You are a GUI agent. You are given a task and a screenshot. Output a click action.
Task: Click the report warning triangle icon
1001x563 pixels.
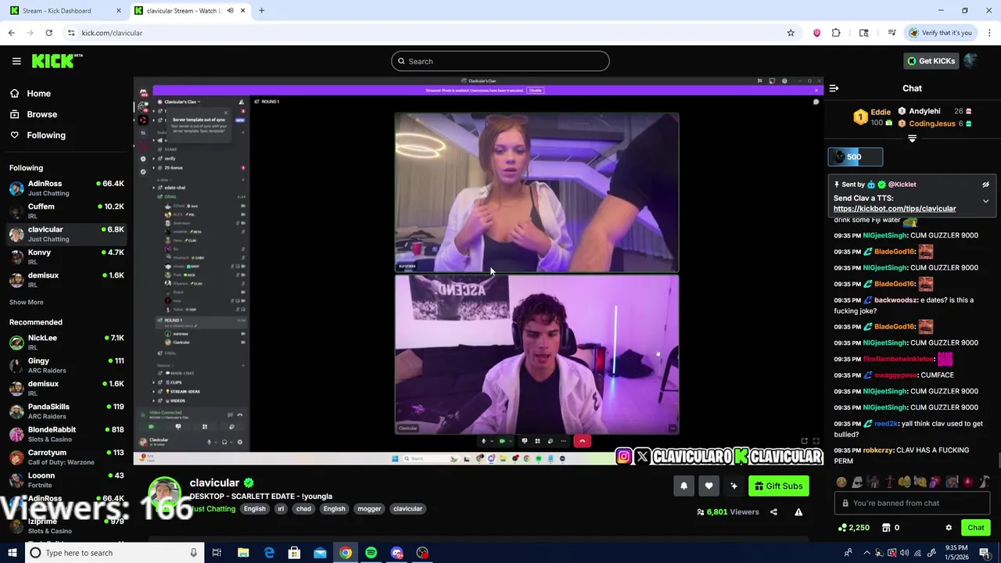click(798, 512)
